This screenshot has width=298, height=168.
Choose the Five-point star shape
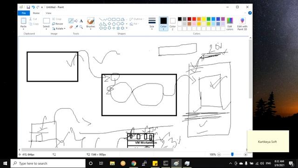(x=118, y=28)
